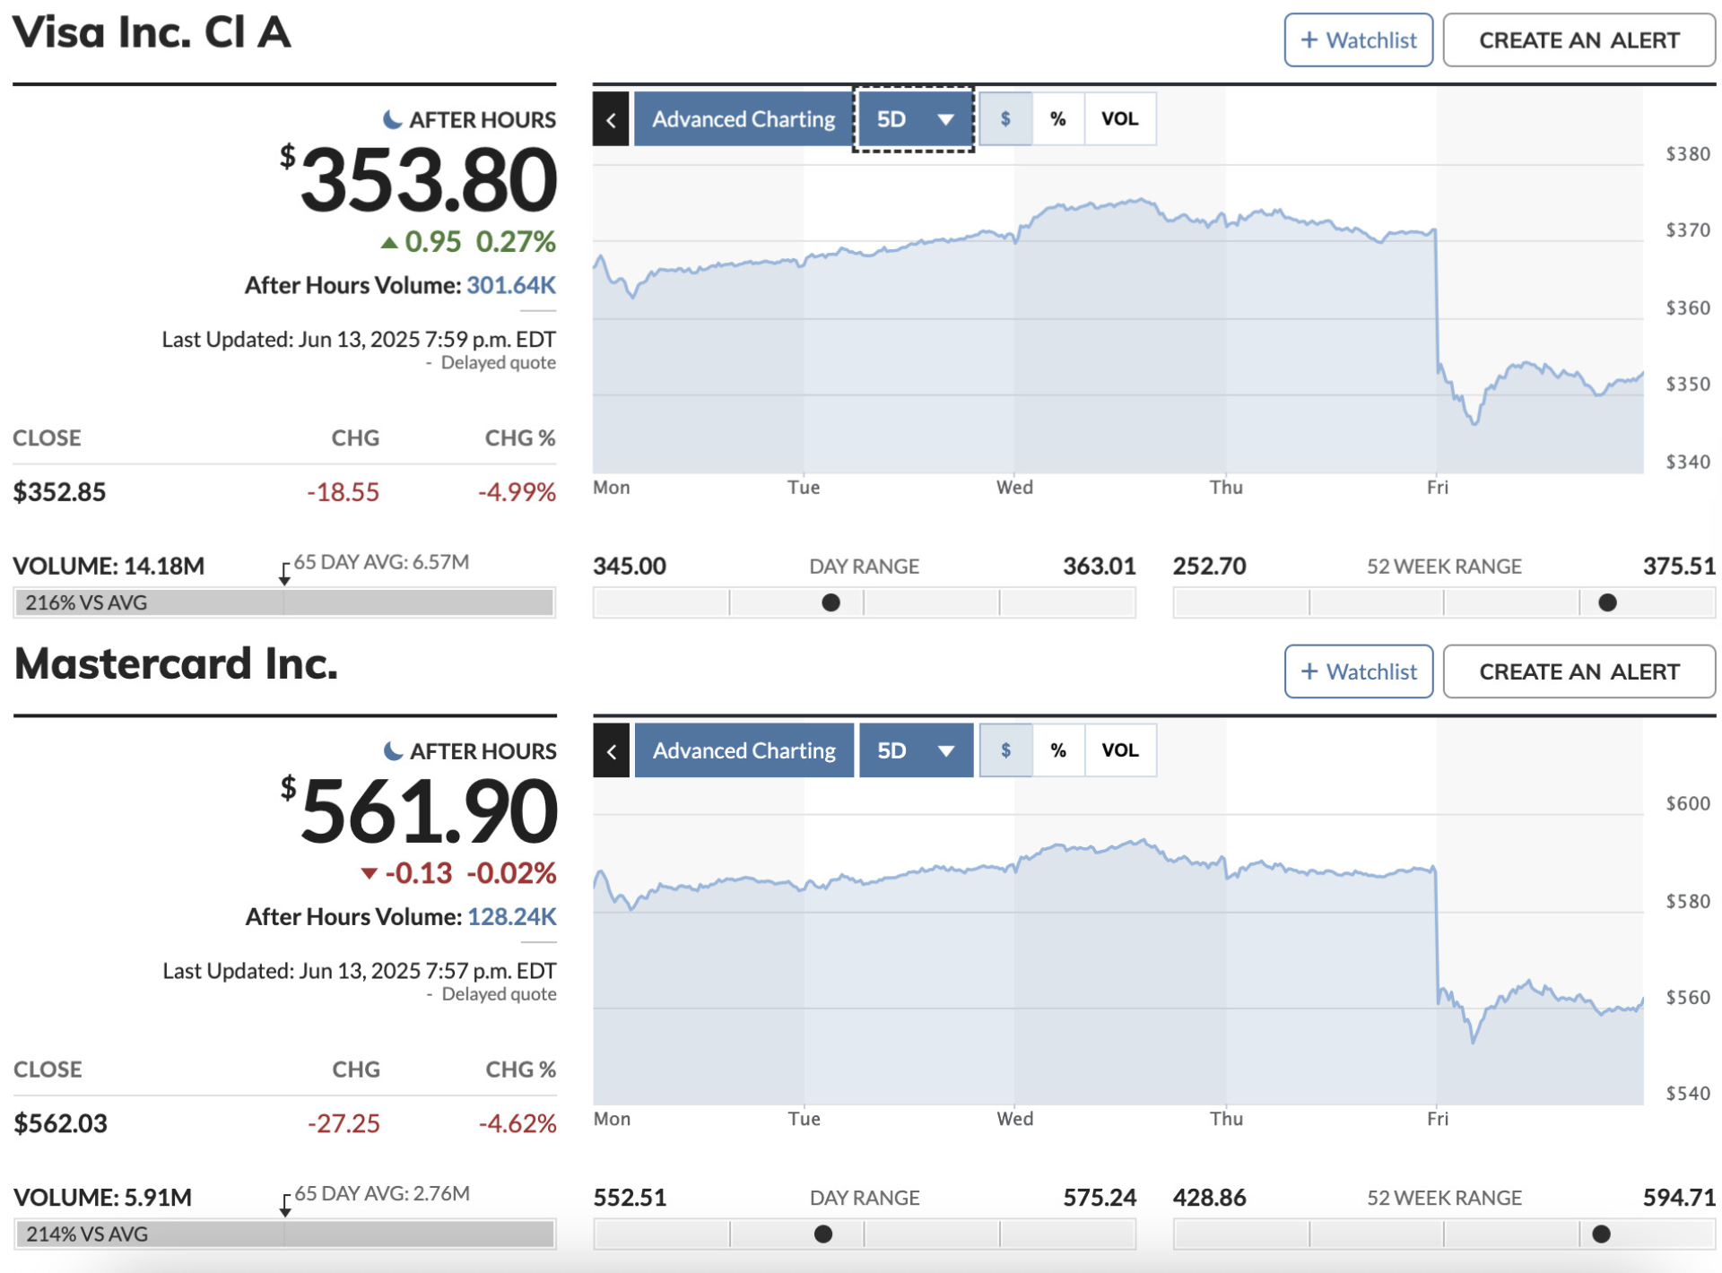
Task: Create an alert for Visa Inc.
Action: point(1578,40)
